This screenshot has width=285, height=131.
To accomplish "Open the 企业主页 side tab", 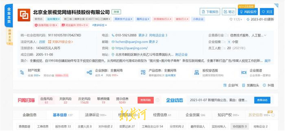I will click(x=9, y=16).
